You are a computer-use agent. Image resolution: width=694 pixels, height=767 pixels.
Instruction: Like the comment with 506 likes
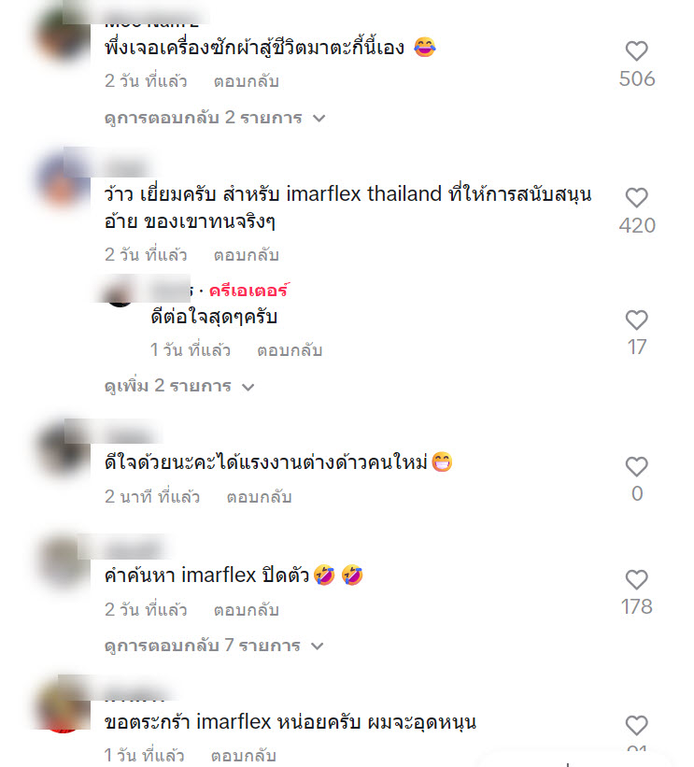tap(636, 50)
